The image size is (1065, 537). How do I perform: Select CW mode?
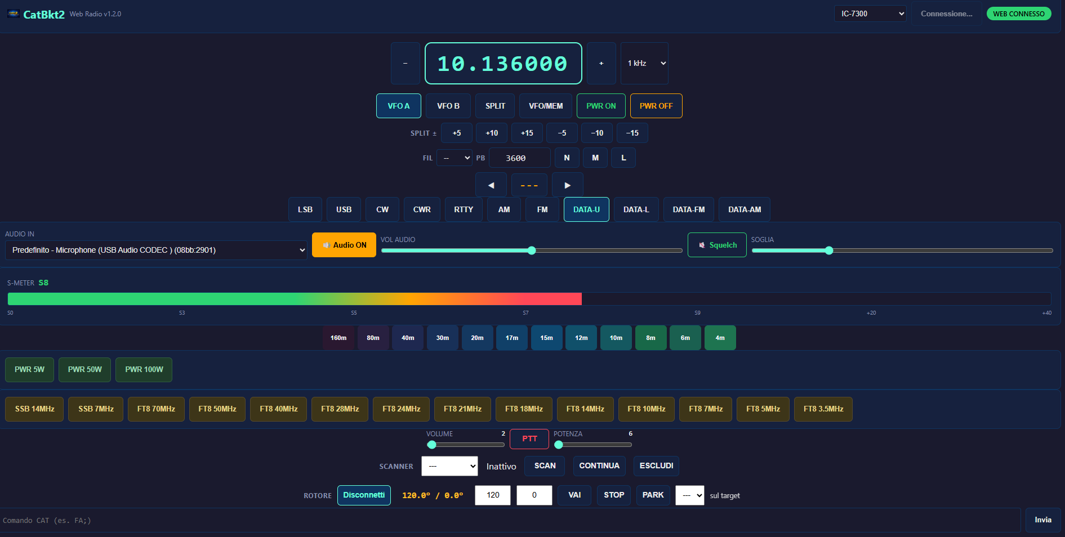[x=382, y=209]
